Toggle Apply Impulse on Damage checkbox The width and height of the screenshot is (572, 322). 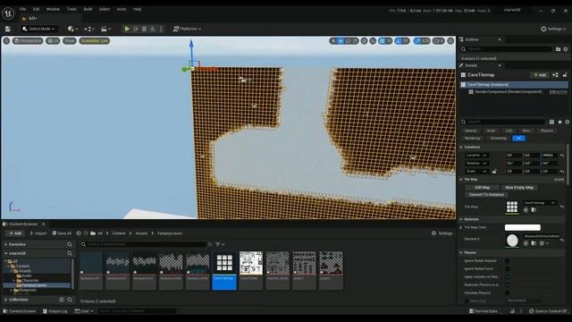coord(508,276)
